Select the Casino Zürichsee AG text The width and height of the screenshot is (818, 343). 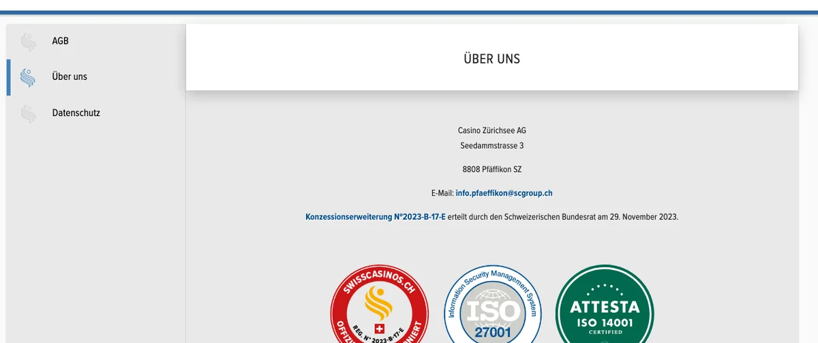[491, 130]
